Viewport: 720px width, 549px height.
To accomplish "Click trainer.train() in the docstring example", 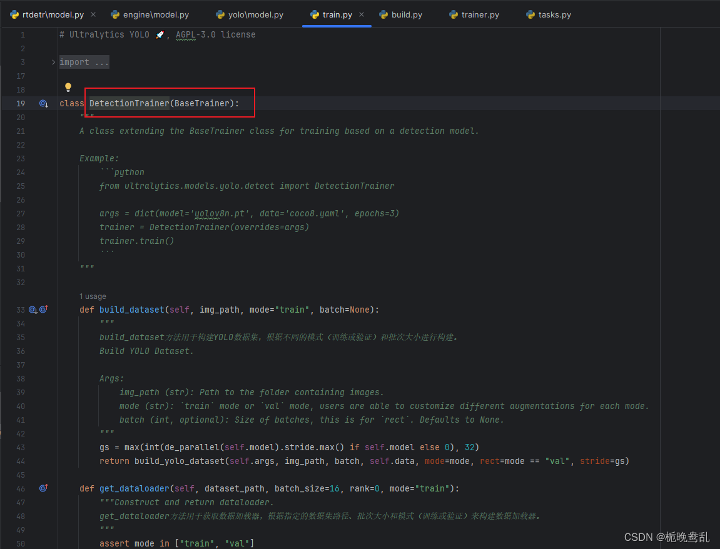I will [x=137, y=241].
